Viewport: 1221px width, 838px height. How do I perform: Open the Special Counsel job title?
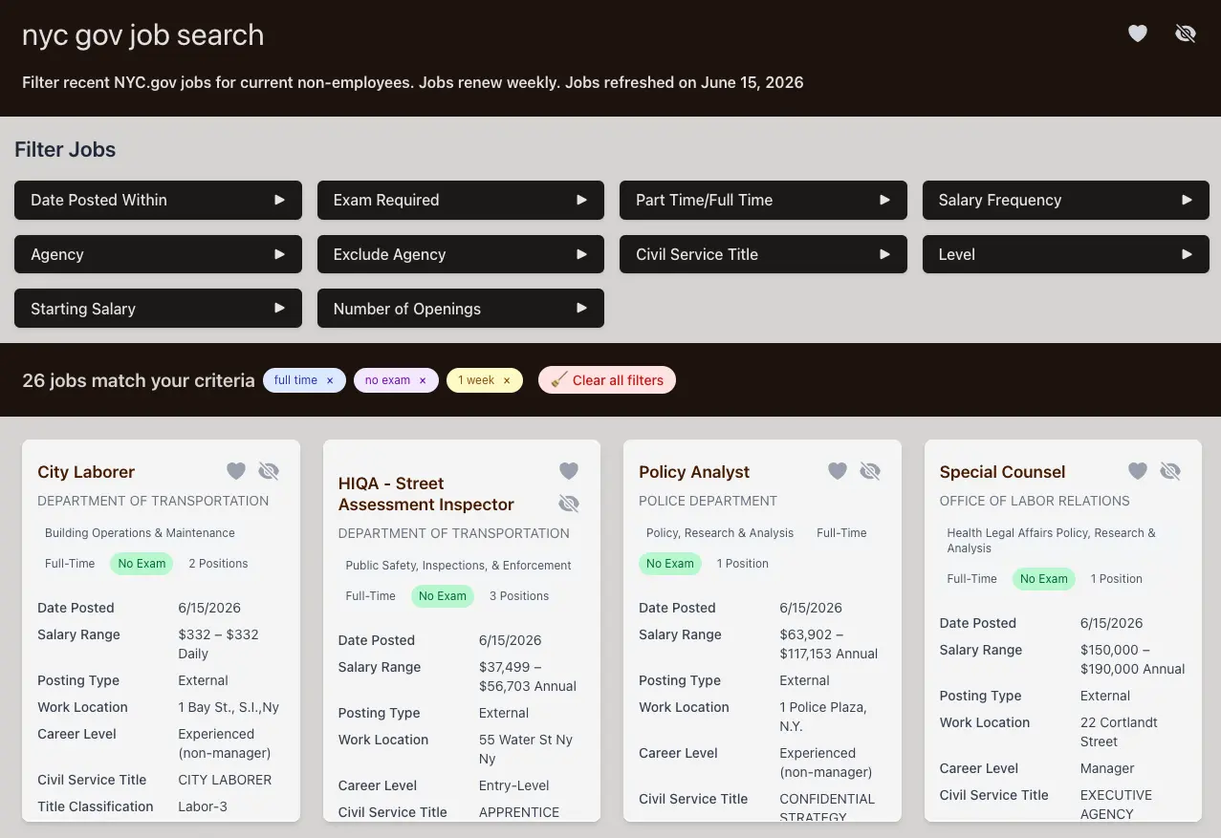coord(1002,472)
